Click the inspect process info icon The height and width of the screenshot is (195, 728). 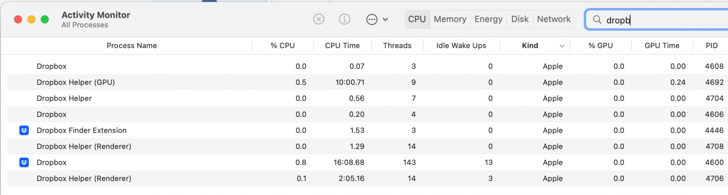[344, 19]
